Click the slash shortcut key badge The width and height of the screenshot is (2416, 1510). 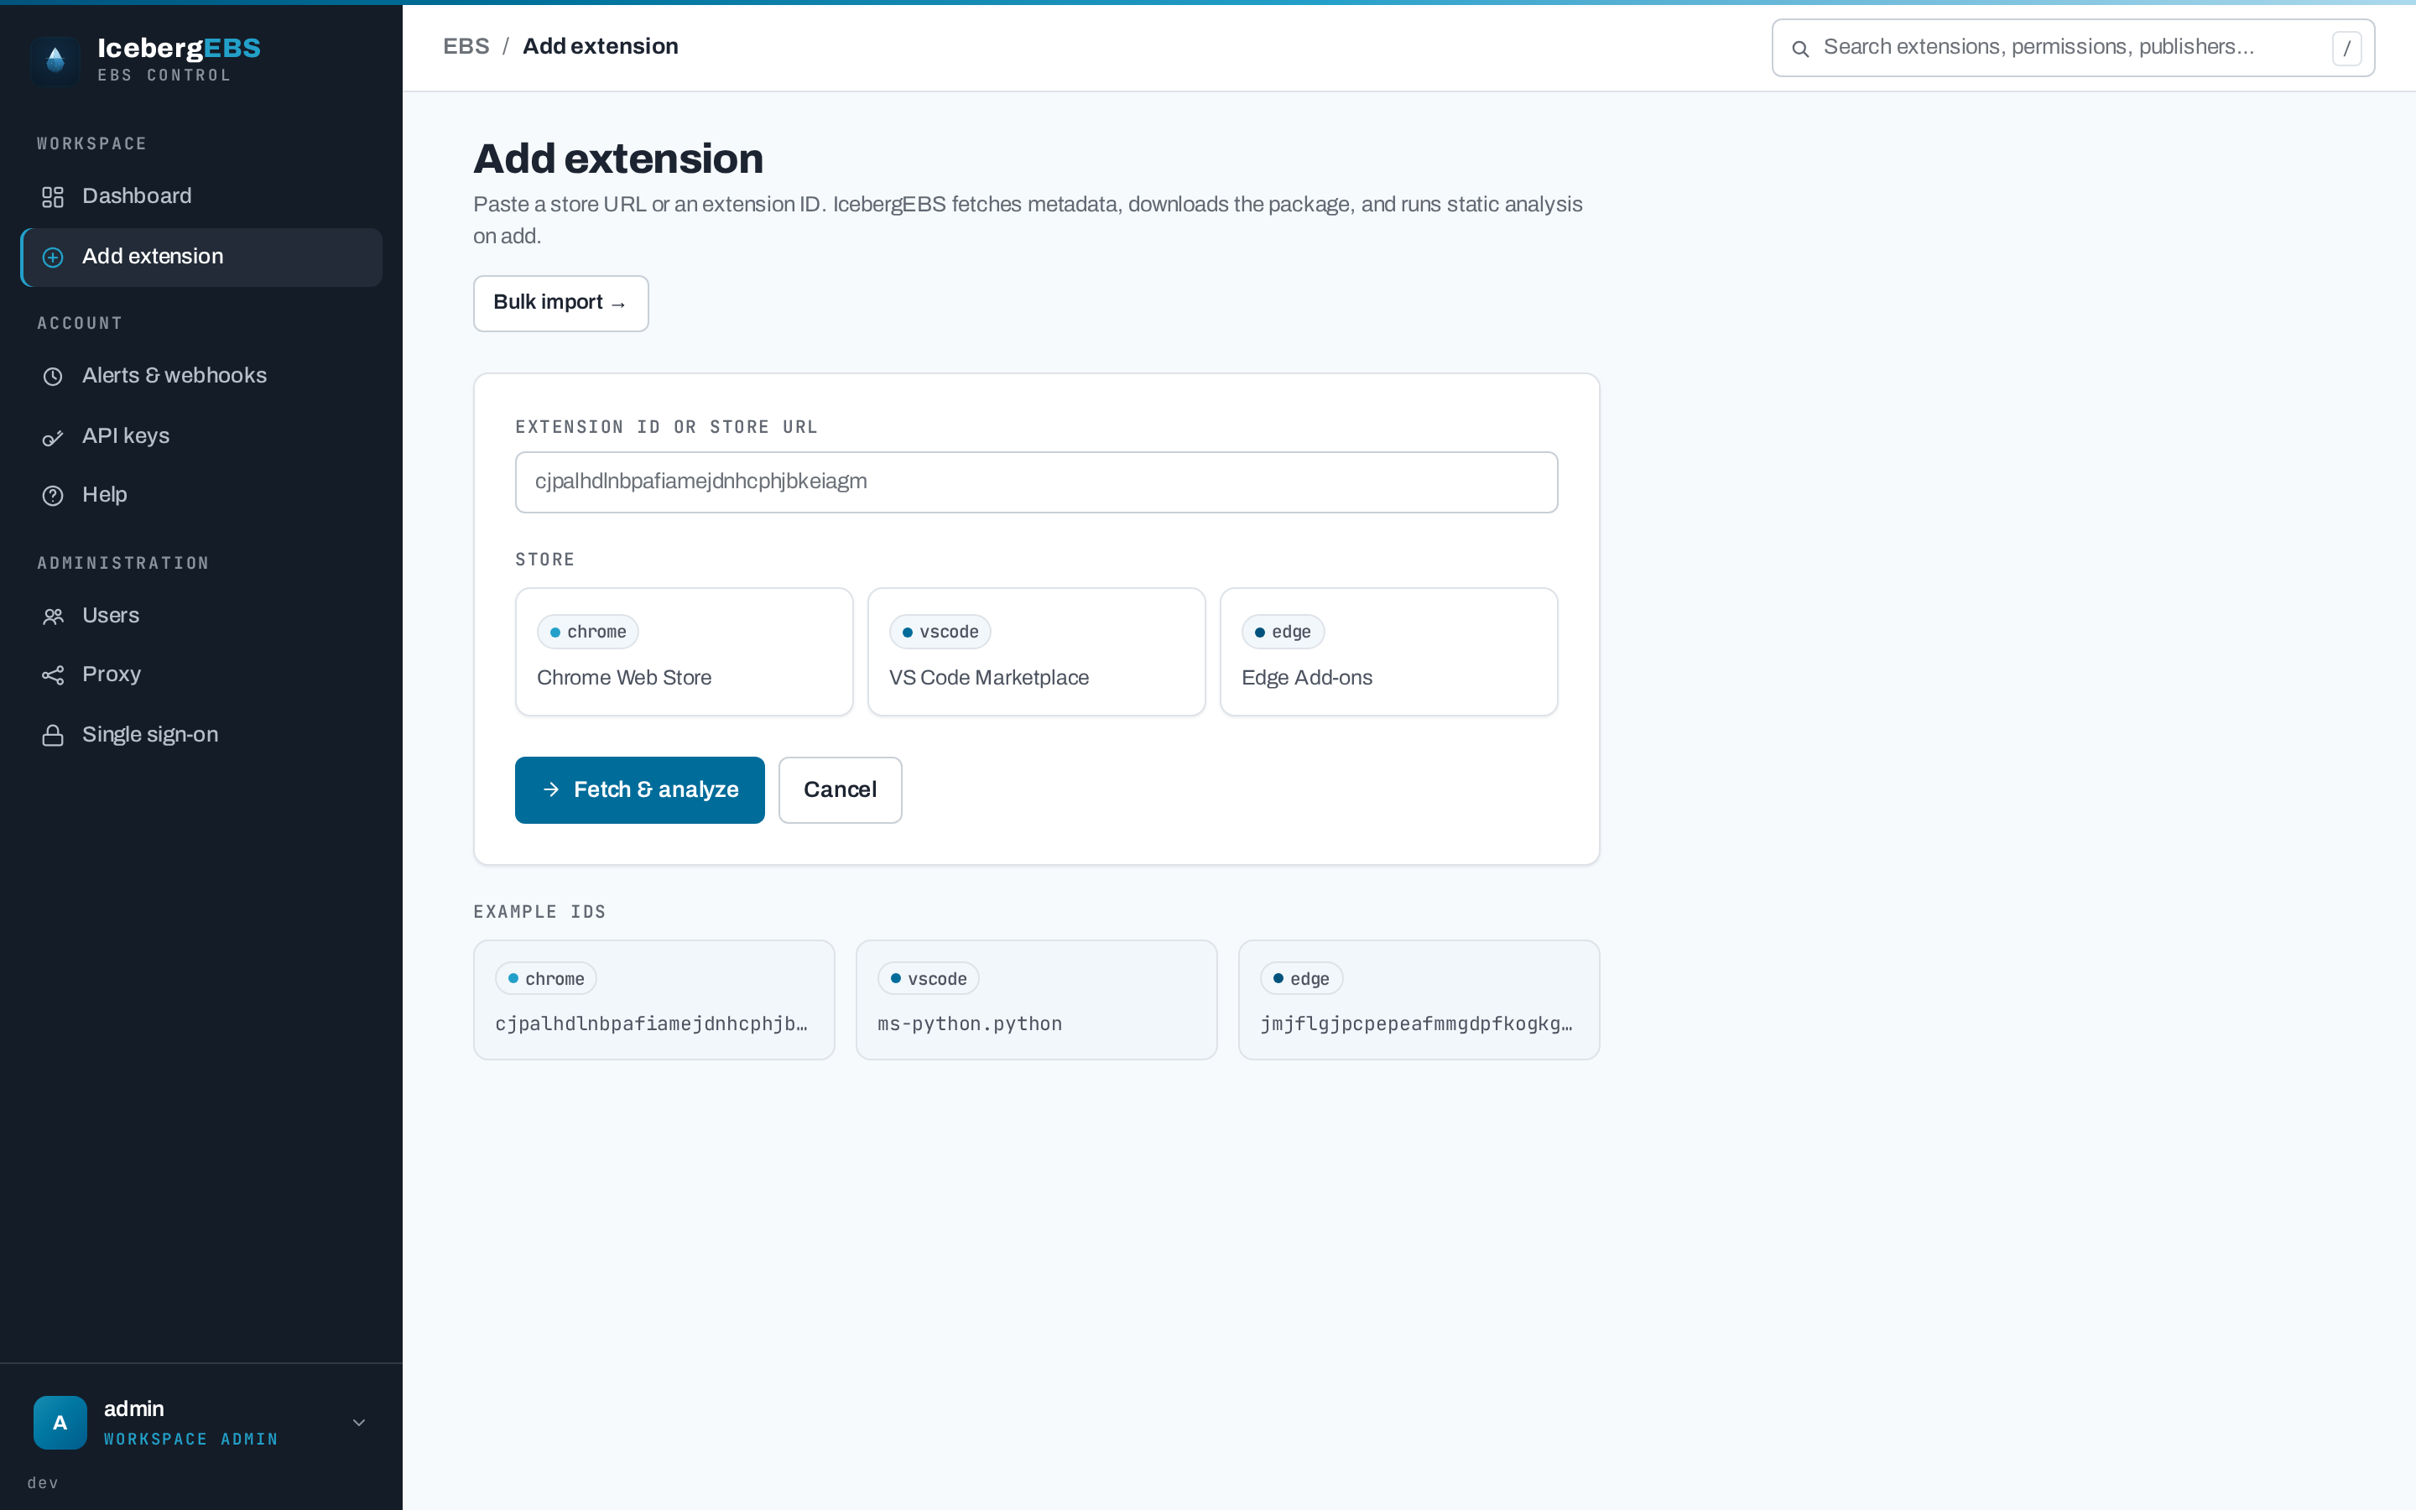2346,48
